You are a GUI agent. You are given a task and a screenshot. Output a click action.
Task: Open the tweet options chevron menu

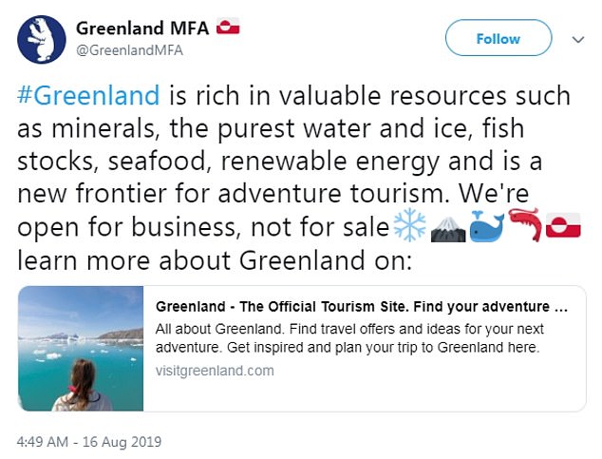click(578, 39)
